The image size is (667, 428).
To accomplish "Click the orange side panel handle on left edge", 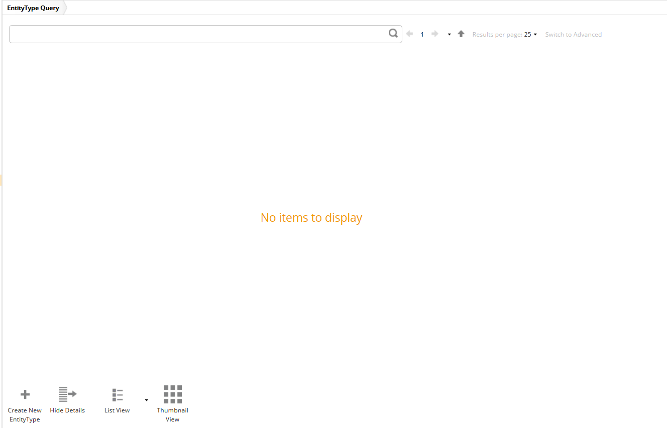I will point(1,180).
